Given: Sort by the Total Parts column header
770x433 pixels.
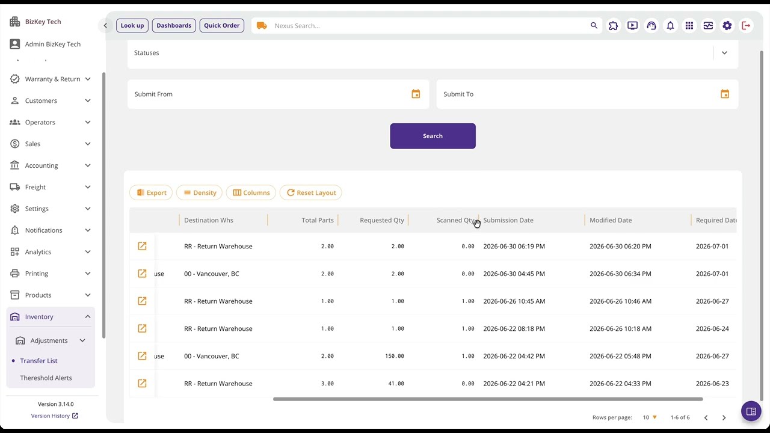Looking at the screenshot, I should pyautogui.click(x=318, y=220).
